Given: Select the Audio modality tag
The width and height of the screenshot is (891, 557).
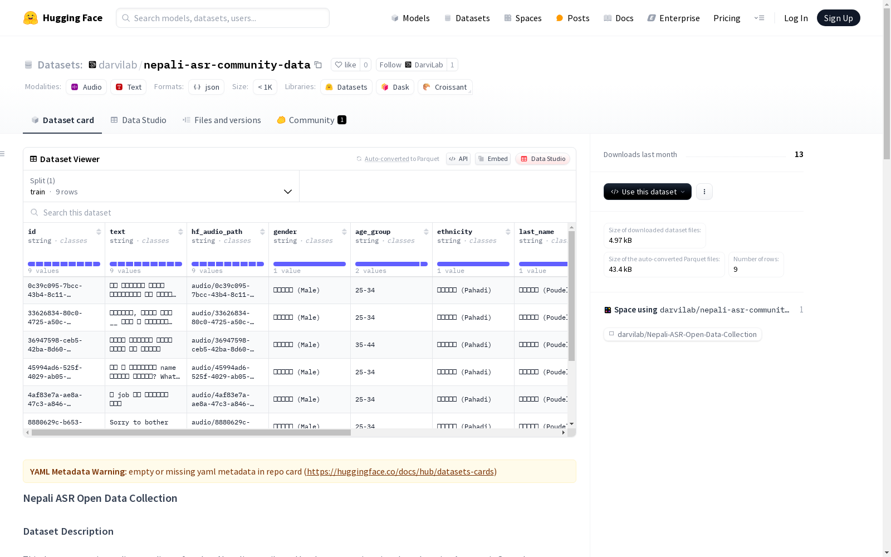Looking at the screenshot, I should (x=86, y=87).
